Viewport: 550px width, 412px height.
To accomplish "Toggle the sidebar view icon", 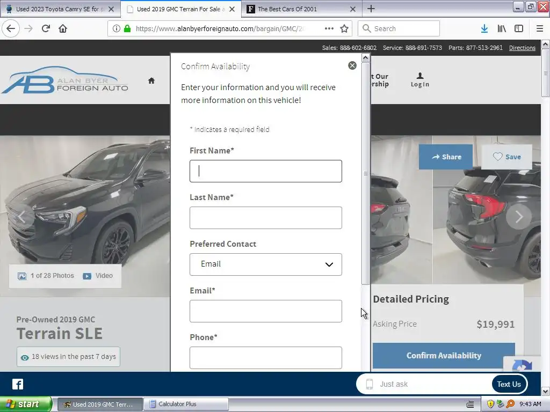I will point(519,28).
